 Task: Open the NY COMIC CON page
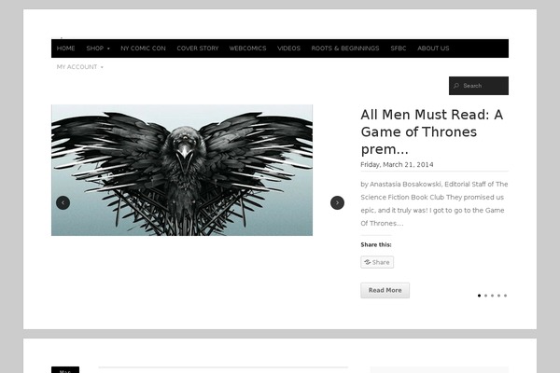[143, 48]
